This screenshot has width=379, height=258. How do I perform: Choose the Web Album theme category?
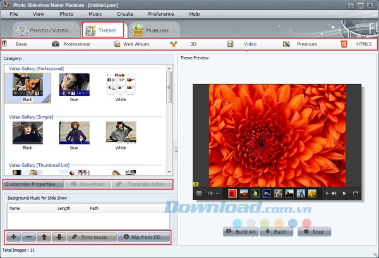tap(135, 44)
